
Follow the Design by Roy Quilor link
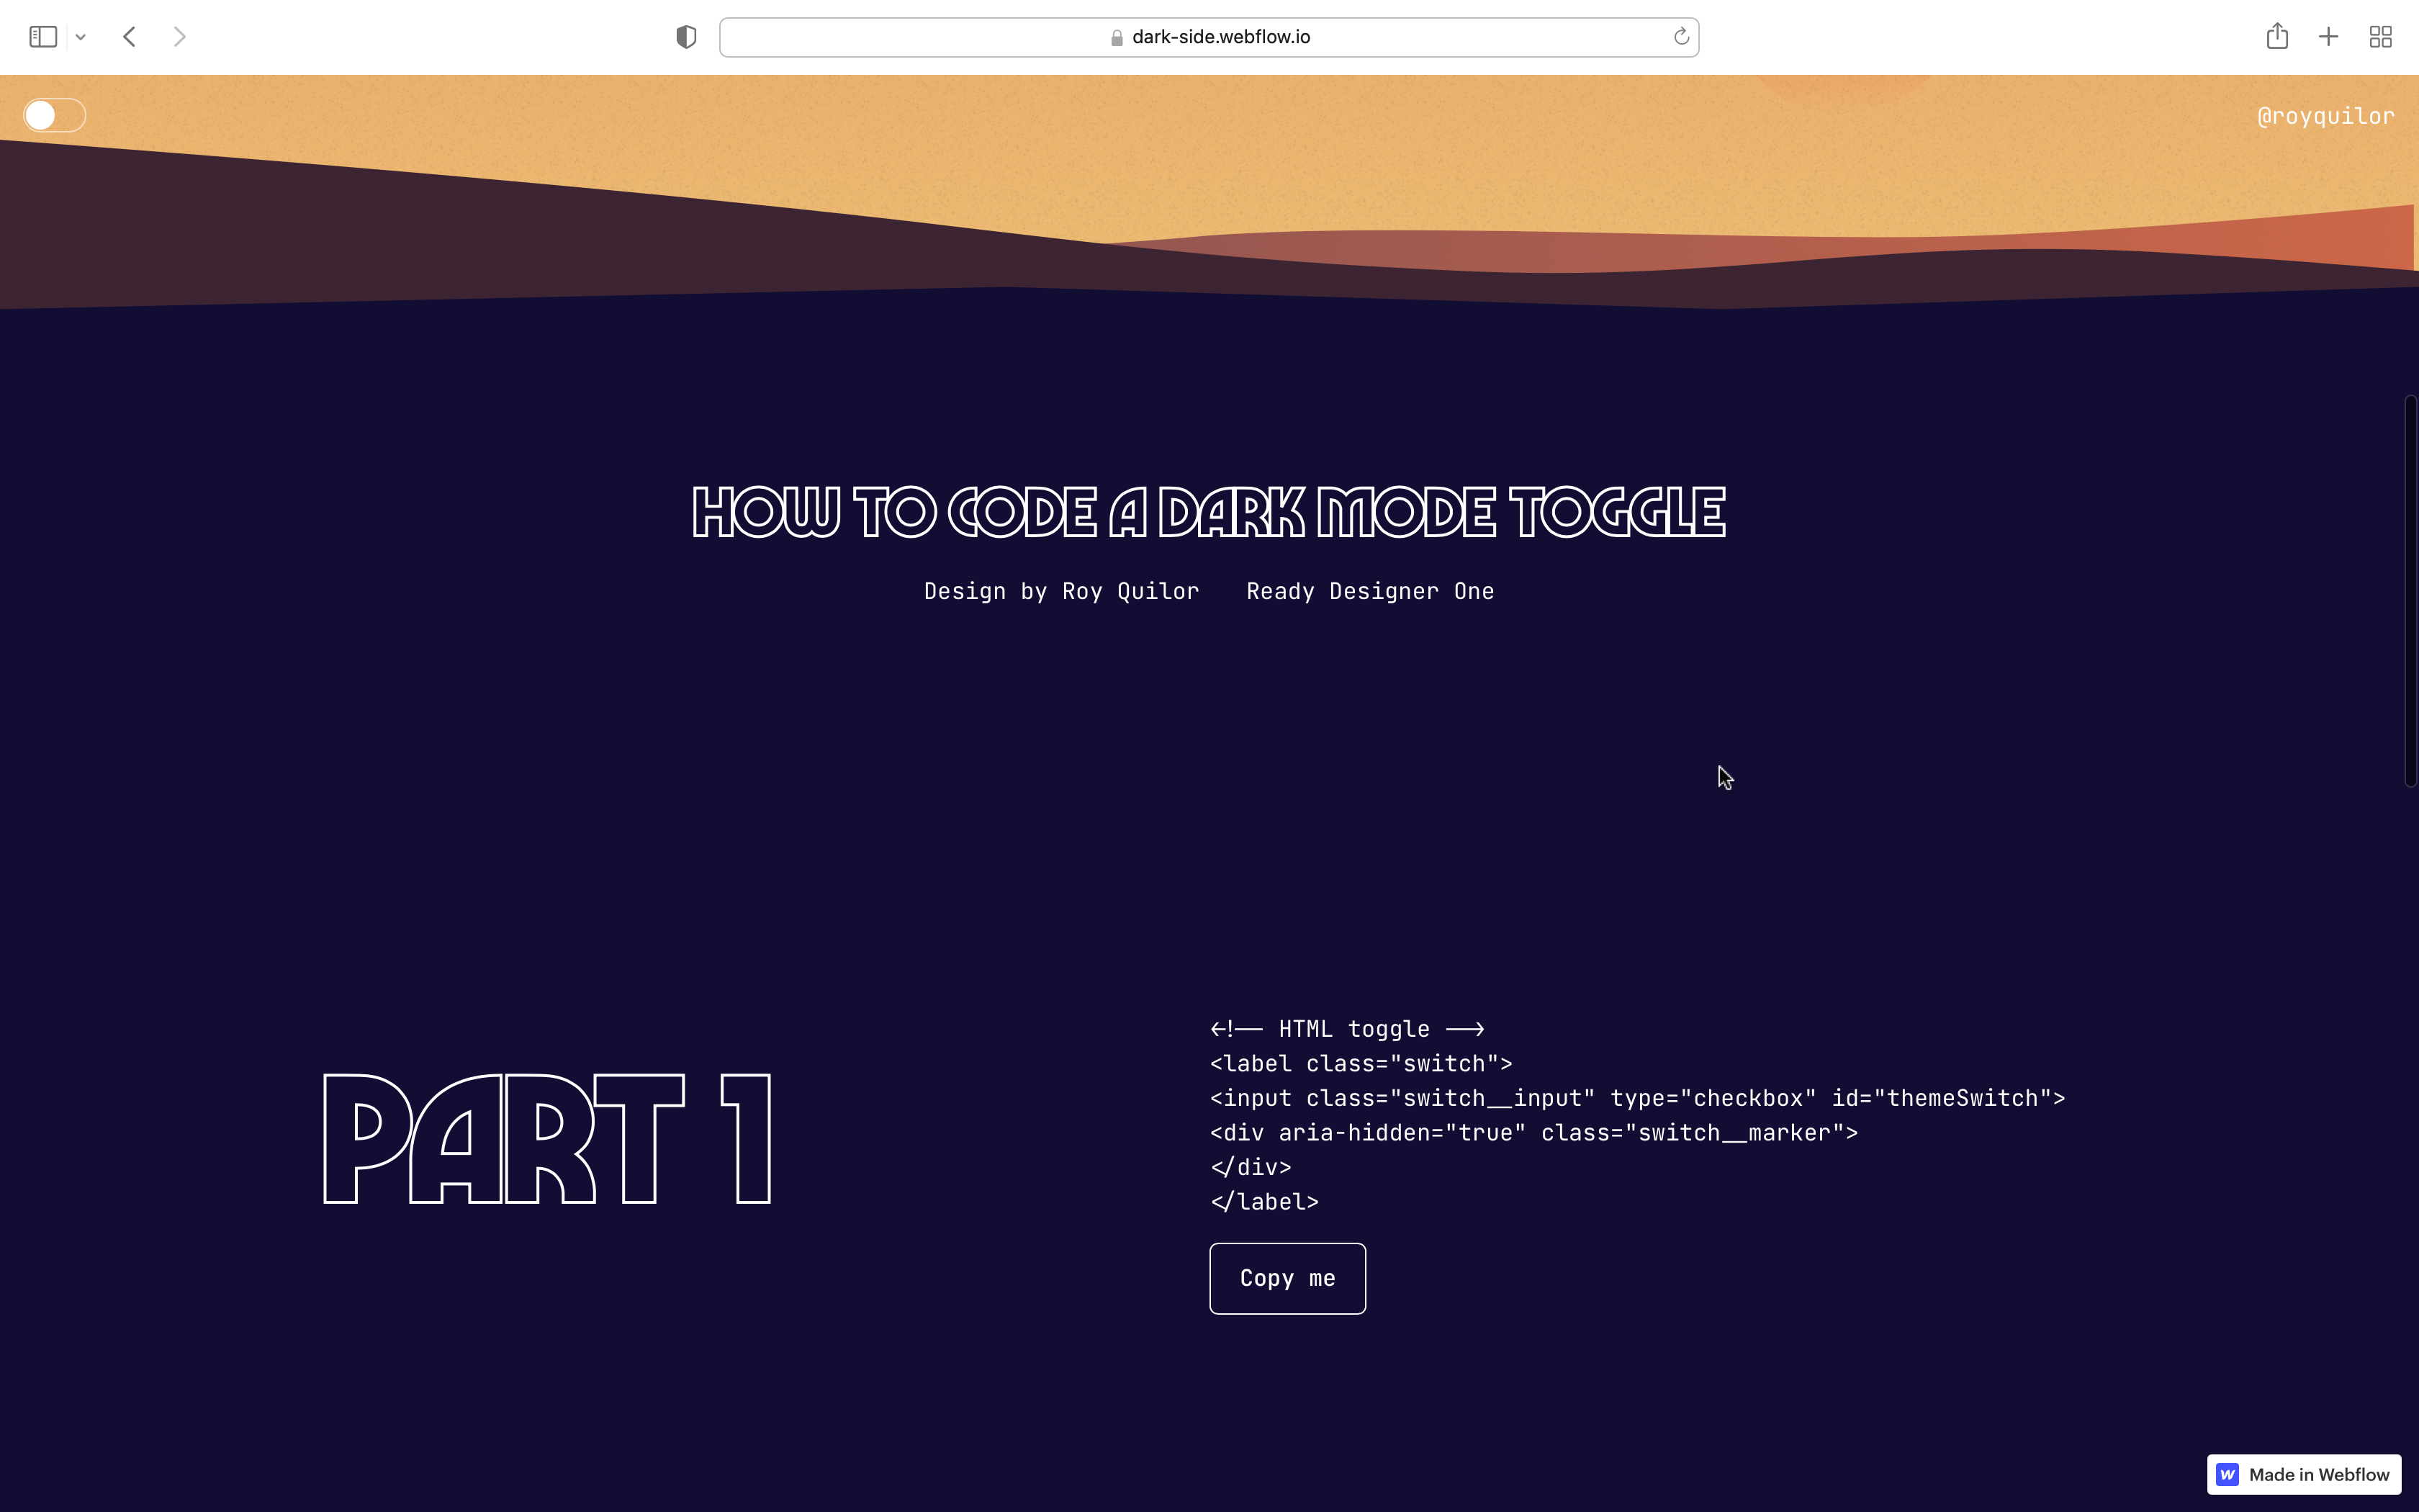(1062, 591)
